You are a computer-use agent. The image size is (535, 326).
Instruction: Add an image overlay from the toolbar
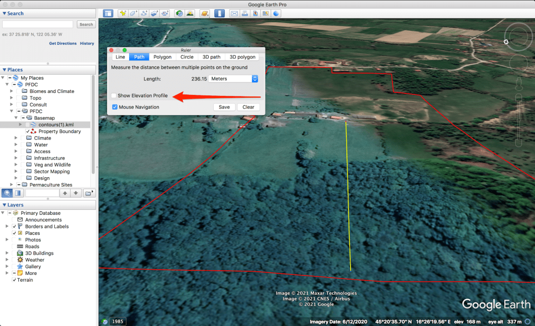155,14
